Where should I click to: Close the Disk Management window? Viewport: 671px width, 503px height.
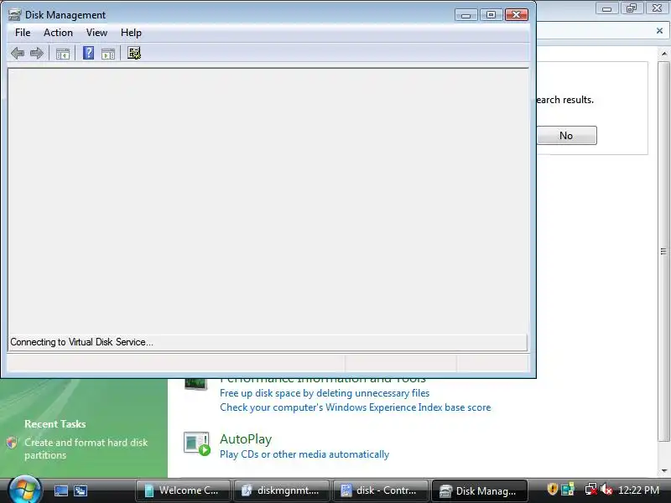click(x=517, y=15)
